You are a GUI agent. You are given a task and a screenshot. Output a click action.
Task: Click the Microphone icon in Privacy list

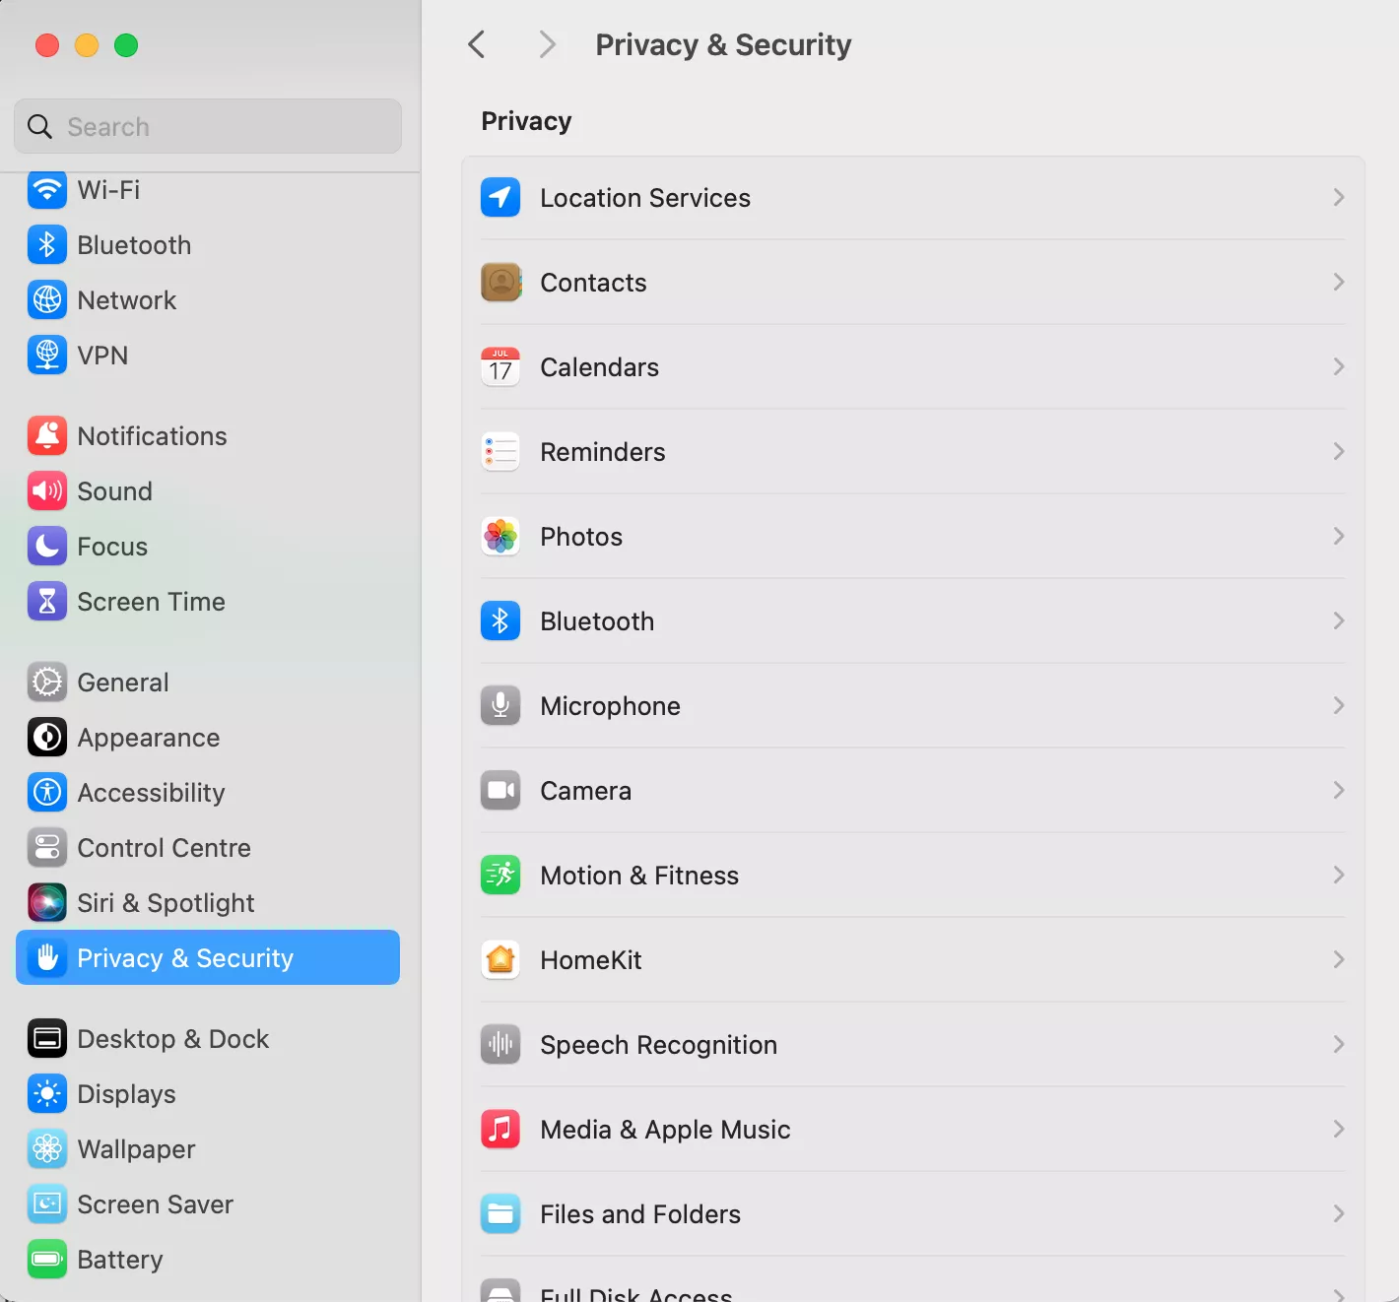point(500,706)
